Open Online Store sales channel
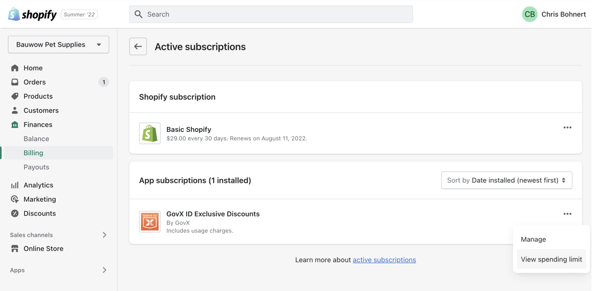 coord(43,249)
